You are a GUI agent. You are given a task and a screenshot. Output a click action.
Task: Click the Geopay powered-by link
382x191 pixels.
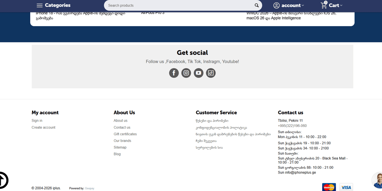89,188
